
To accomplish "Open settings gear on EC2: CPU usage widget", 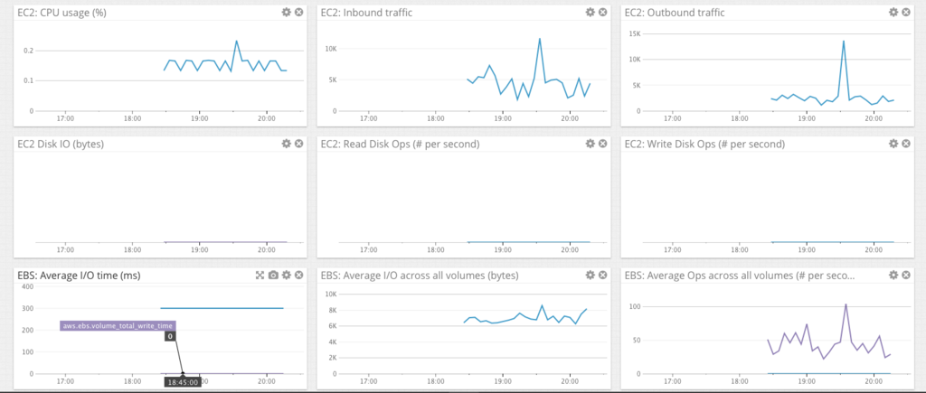I will tap(287, 13).
